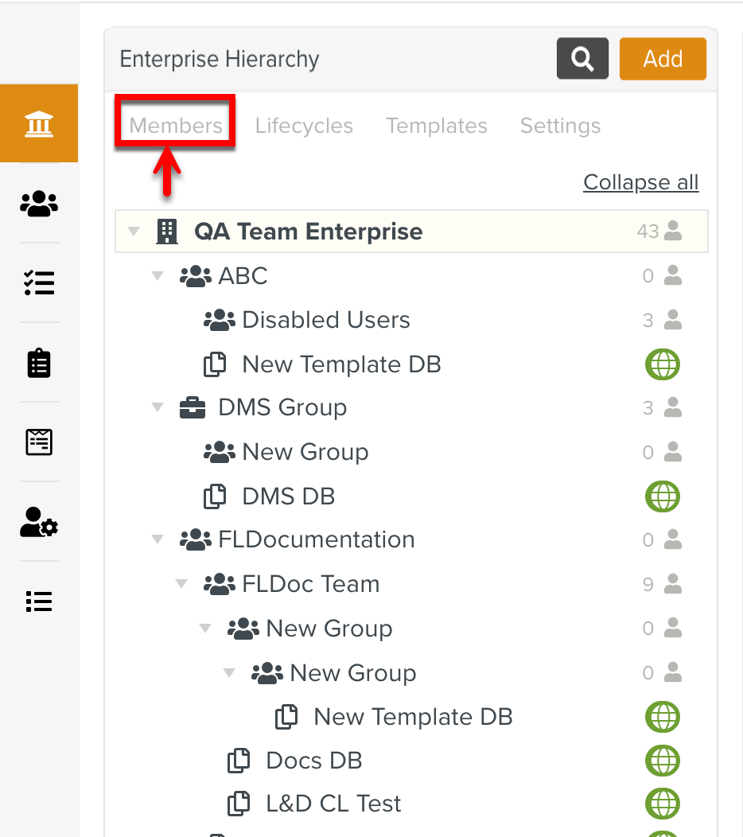Click the Enterprise bank icon in sidebar
Image resolution: width=743 pixels, height=837 pixels.
39,124
